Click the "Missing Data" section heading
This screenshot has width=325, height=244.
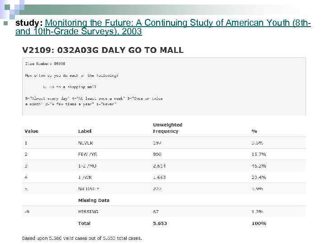point(93,200)
